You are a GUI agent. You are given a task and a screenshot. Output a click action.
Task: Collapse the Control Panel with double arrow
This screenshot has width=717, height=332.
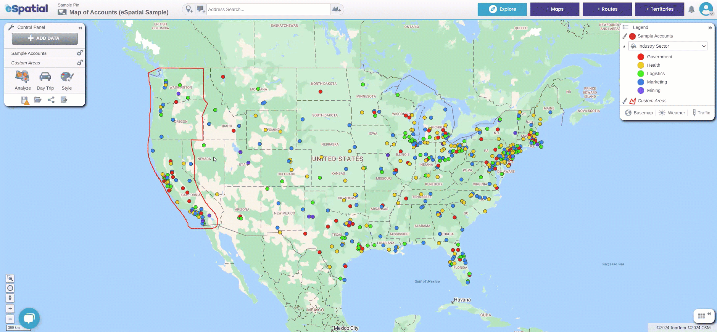80,27
